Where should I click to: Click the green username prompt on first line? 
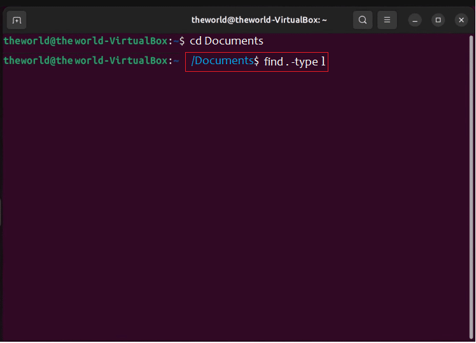pos(85,41)
